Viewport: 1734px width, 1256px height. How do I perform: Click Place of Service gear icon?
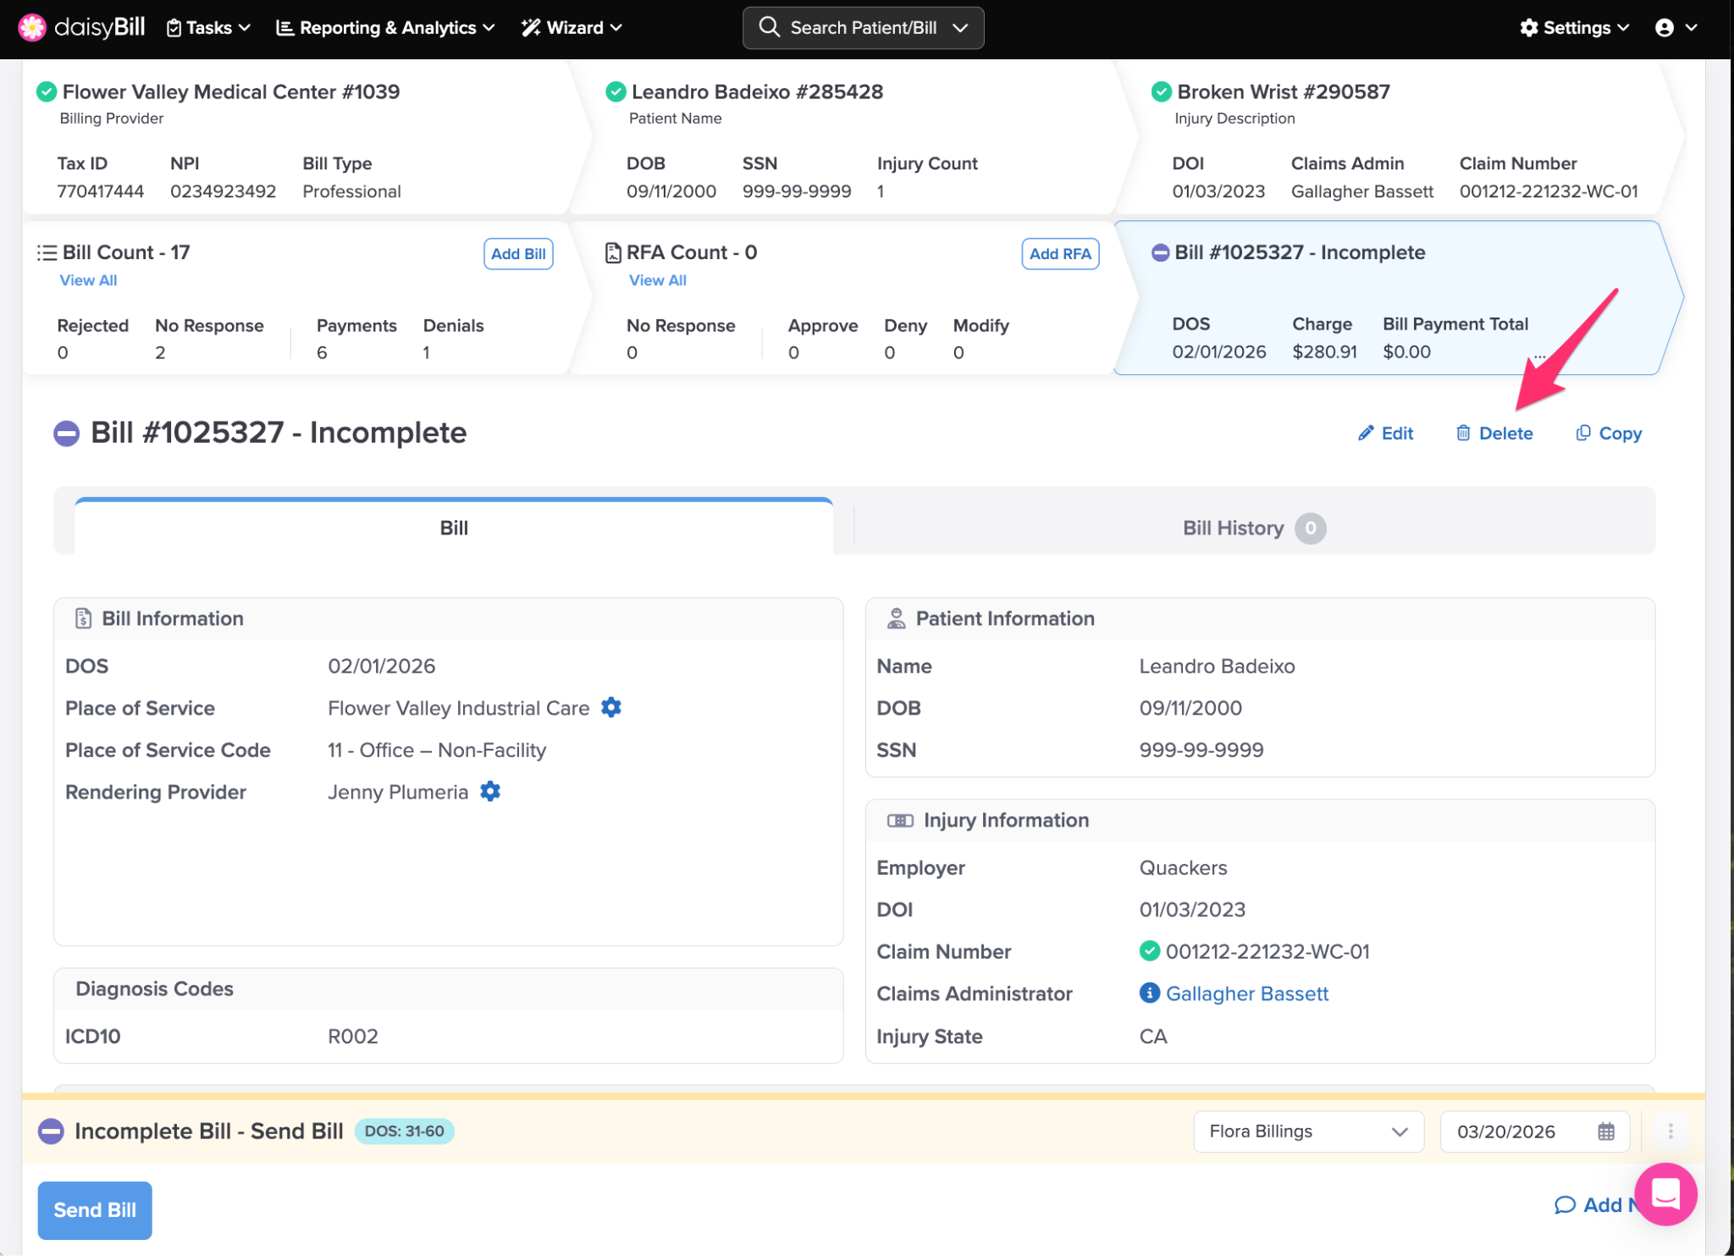click(610, 707)
